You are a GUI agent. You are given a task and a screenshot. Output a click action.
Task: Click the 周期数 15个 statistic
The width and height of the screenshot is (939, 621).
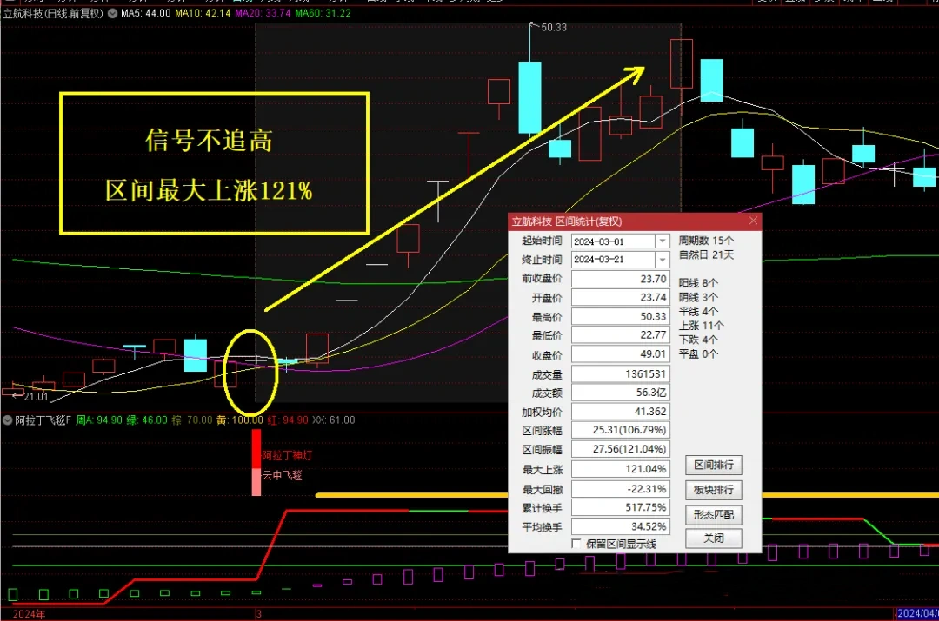point(706,241)
